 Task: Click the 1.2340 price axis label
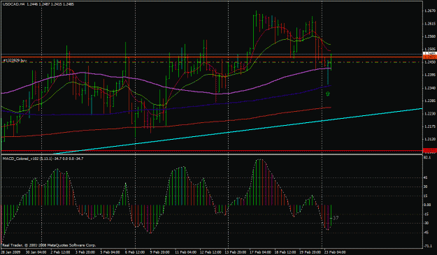pyautogui.click(x=429, y=88)
